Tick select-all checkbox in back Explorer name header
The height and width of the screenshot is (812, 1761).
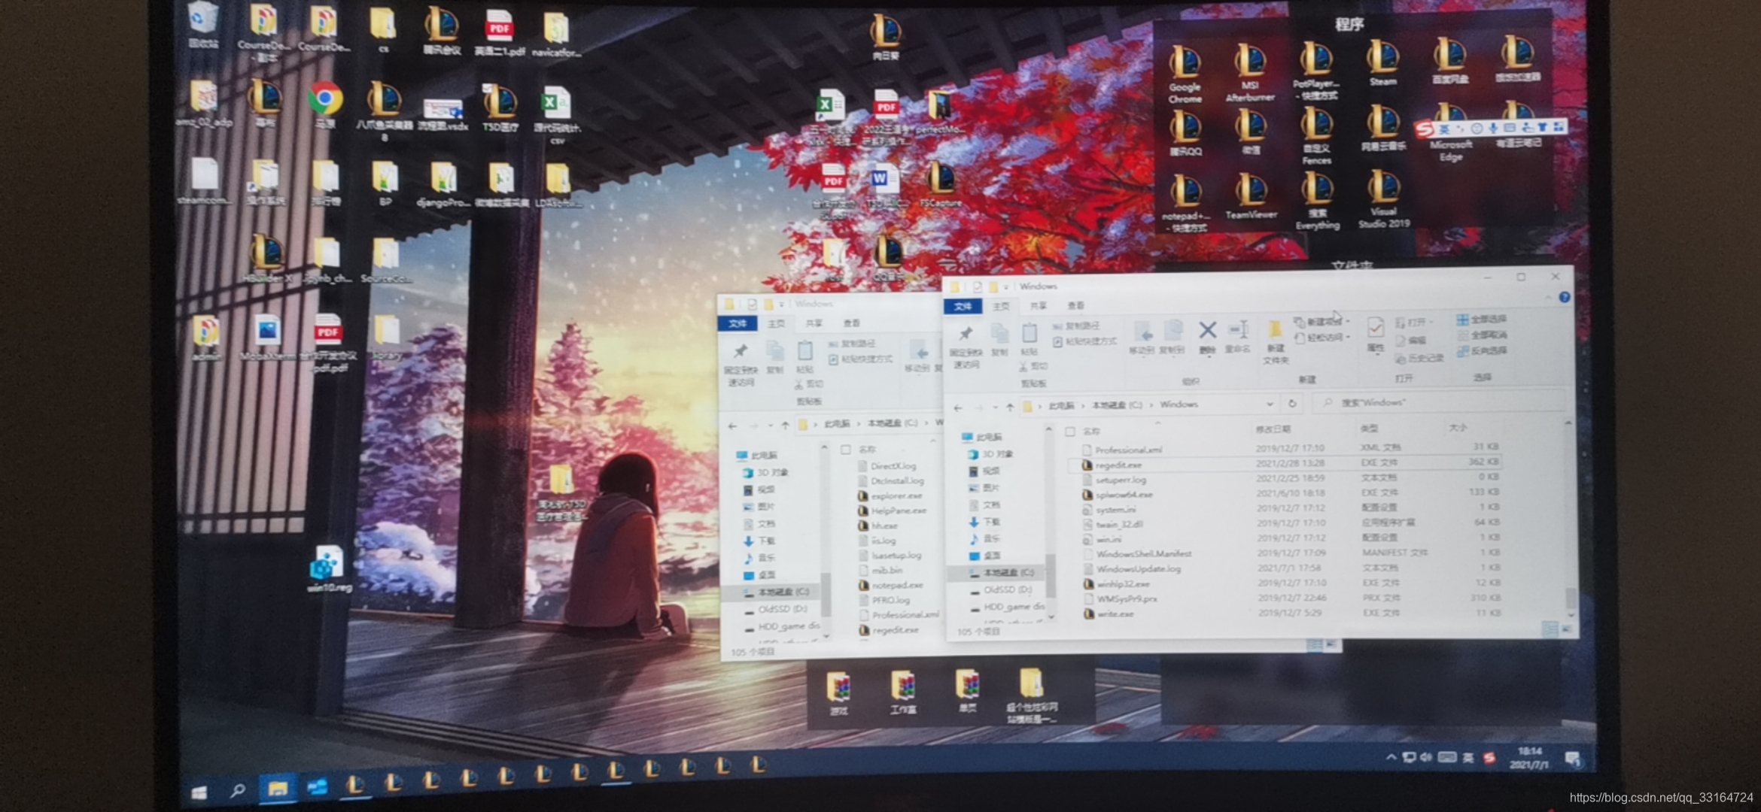click(846, 450)
